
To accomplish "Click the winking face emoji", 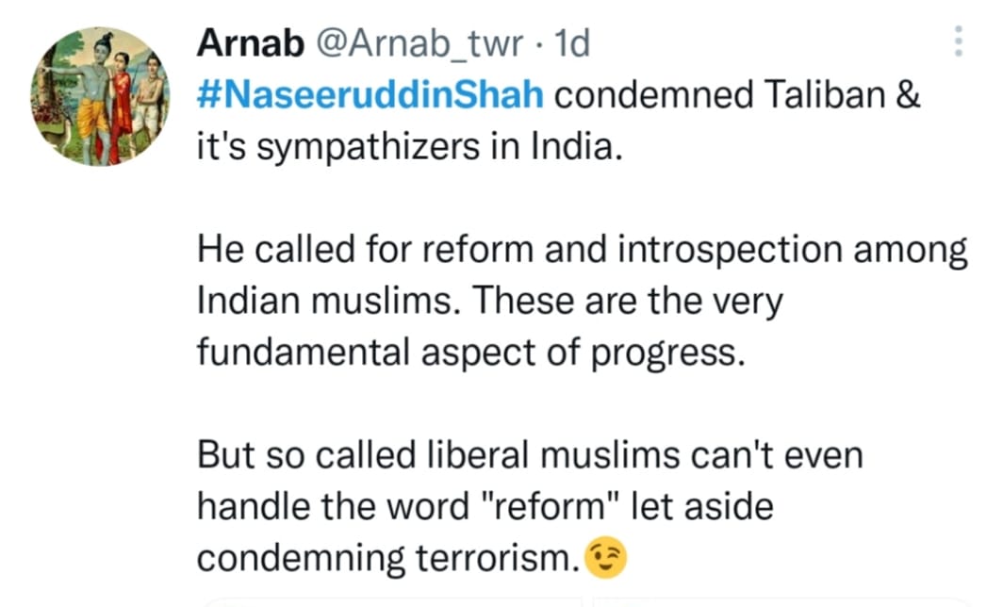I will (x=606, y=559).
